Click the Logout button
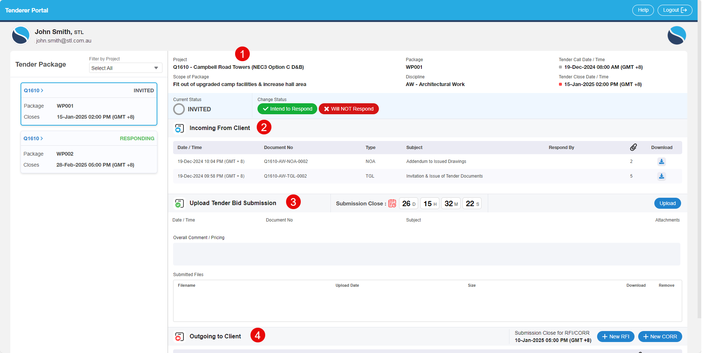702x353 pixels. coord(675,10)
